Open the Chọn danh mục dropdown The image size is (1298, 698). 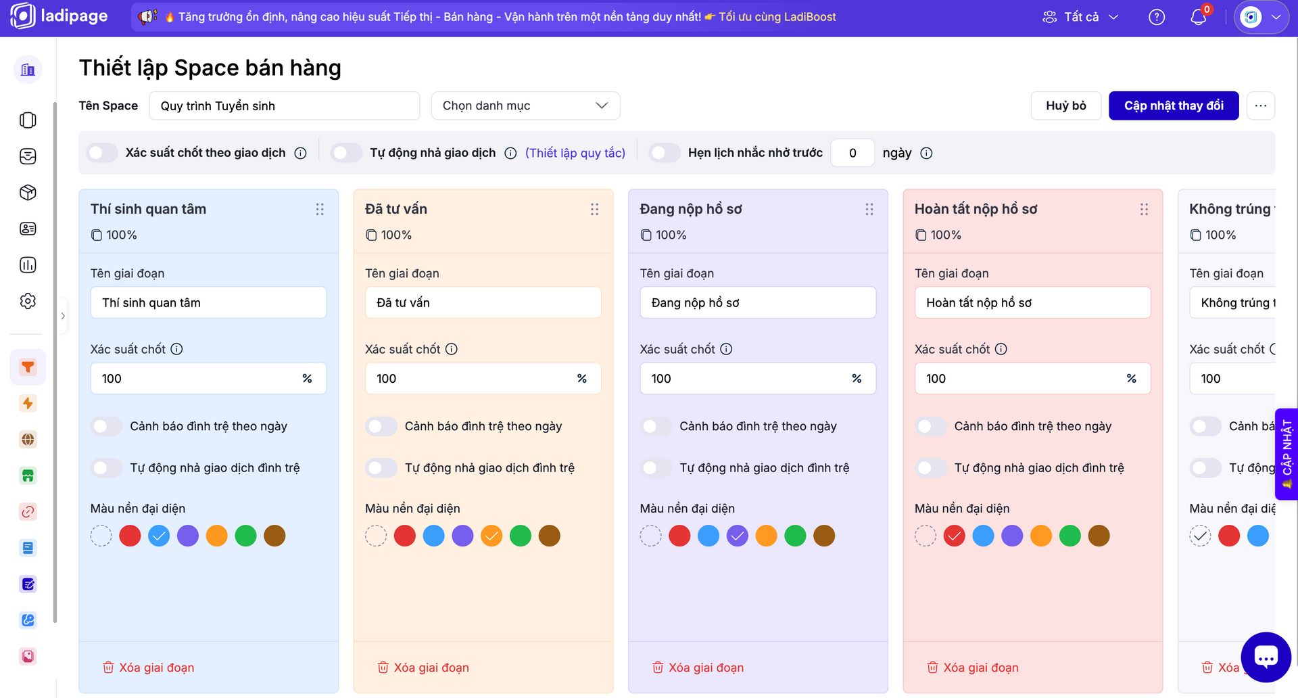tap(525, 106)
